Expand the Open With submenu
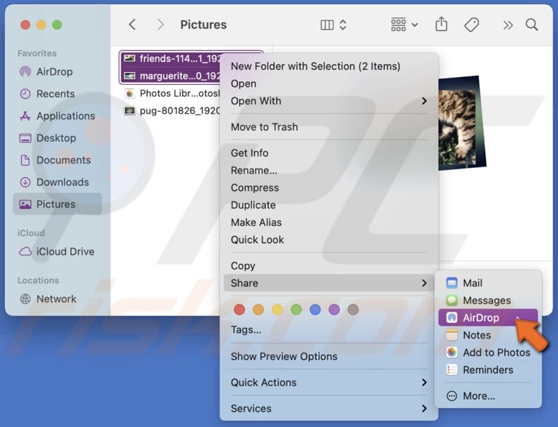The image size is (558, 427). click(328, 101)
